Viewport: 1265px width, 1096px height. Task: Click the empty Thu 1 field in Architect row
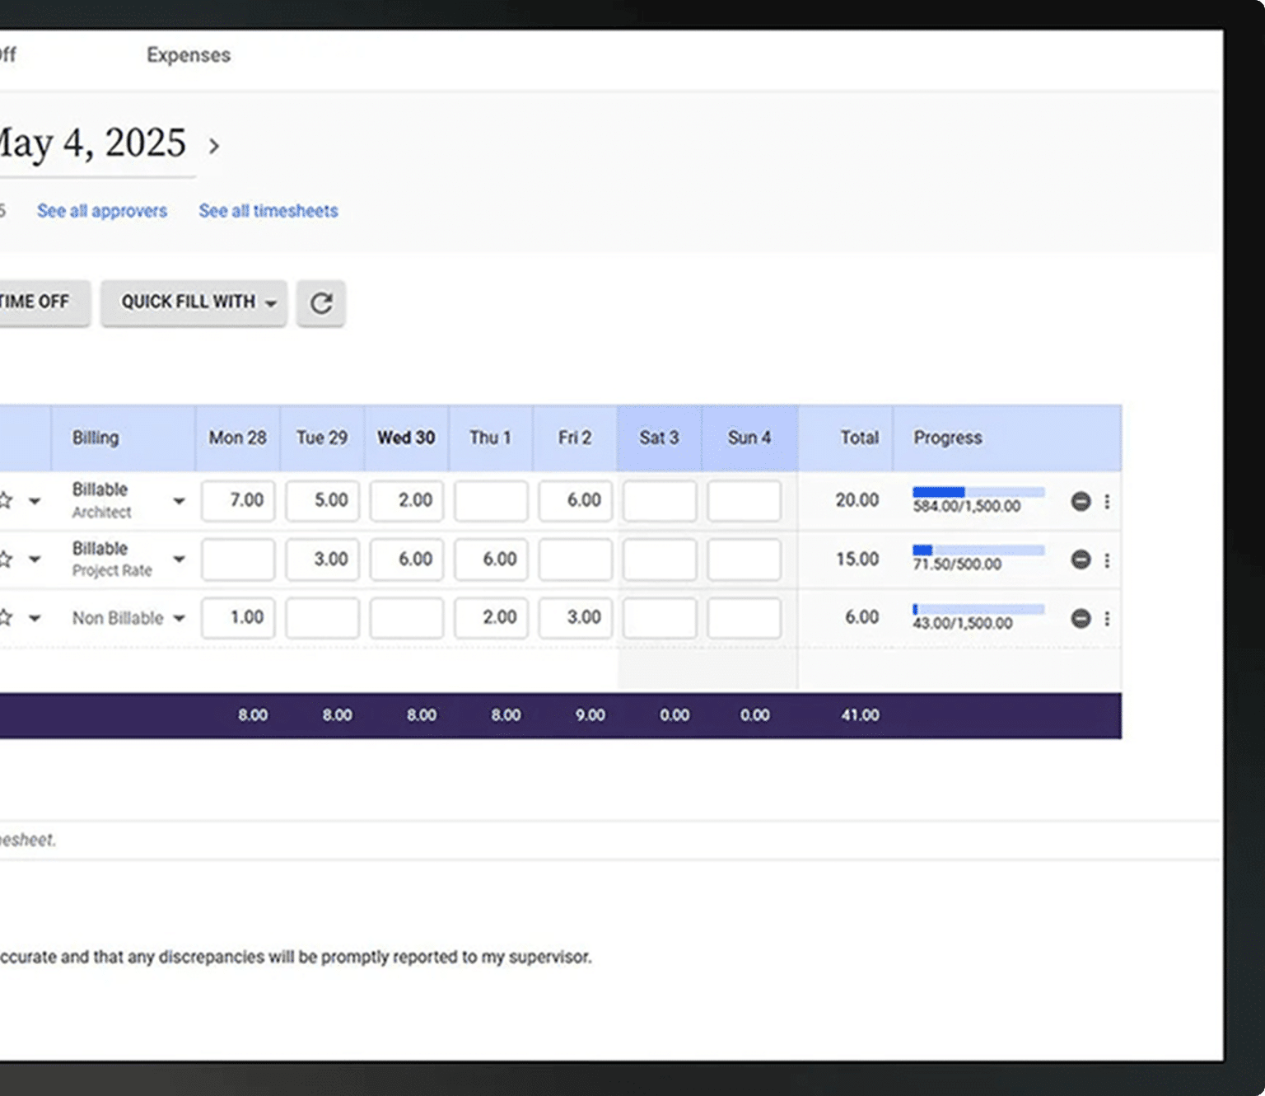tap(491, 501)
